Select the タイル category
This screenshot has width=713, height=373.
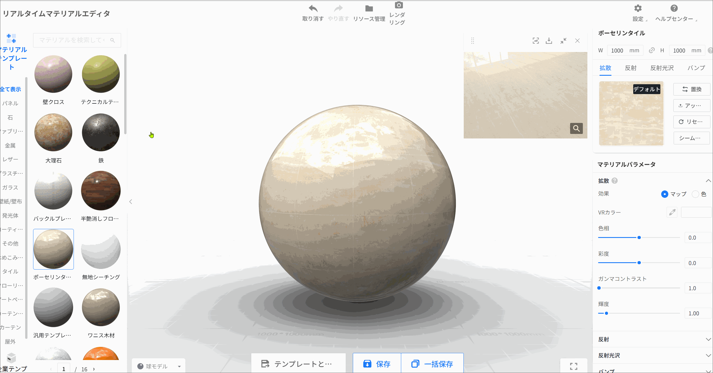(10, 272)
